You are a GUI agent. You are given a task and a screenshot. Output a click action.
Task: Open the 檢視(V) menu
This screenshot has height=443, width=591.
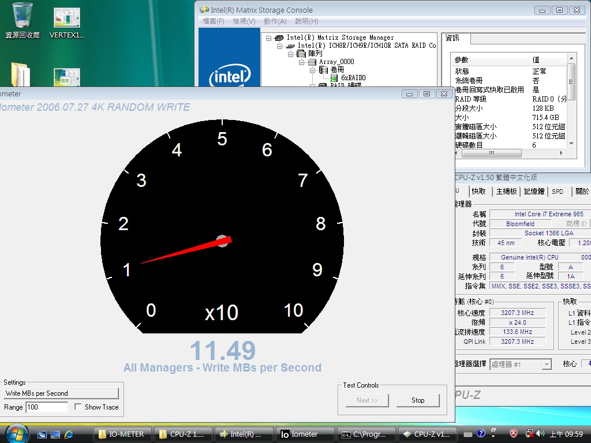coord(244,21)
